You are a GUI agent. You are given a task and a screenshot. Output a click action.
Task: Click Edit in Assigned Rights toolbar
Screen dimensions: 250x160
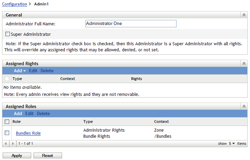pyautogui.click(x=33, y=71)
